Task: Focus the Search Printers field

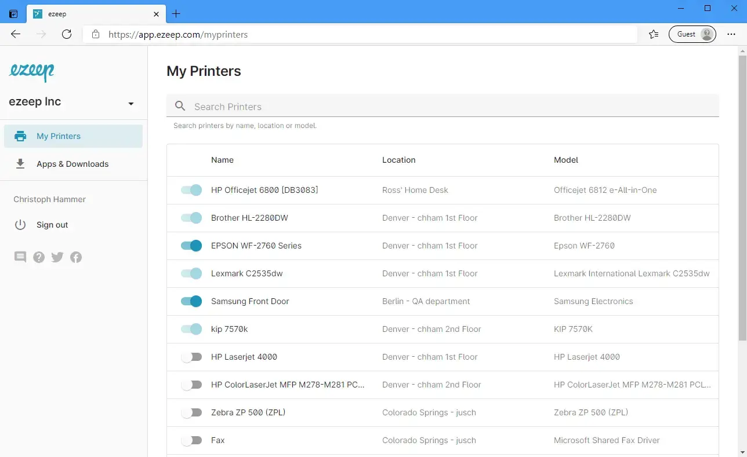Action: point(452,107)
